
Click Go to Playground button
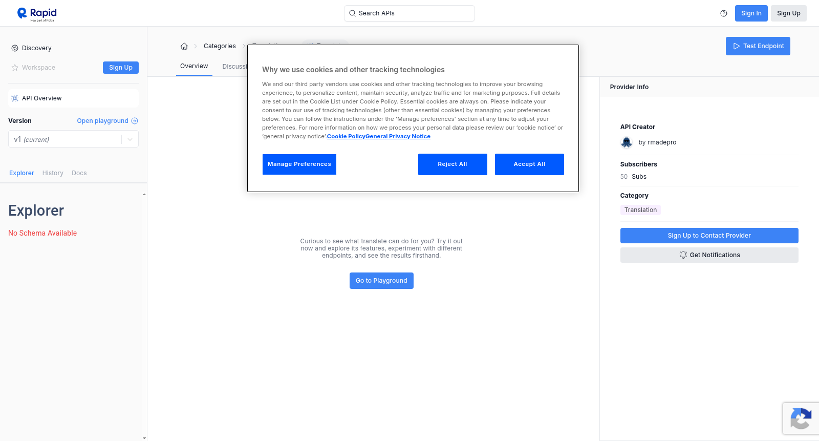point(381,281)
